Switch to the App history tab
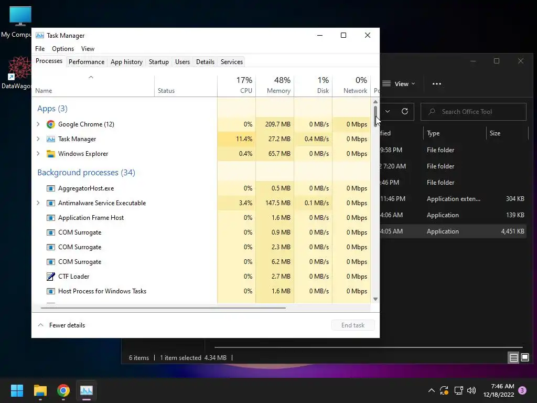Viewport: 537px width, 403px height. (x=126, y=62)
